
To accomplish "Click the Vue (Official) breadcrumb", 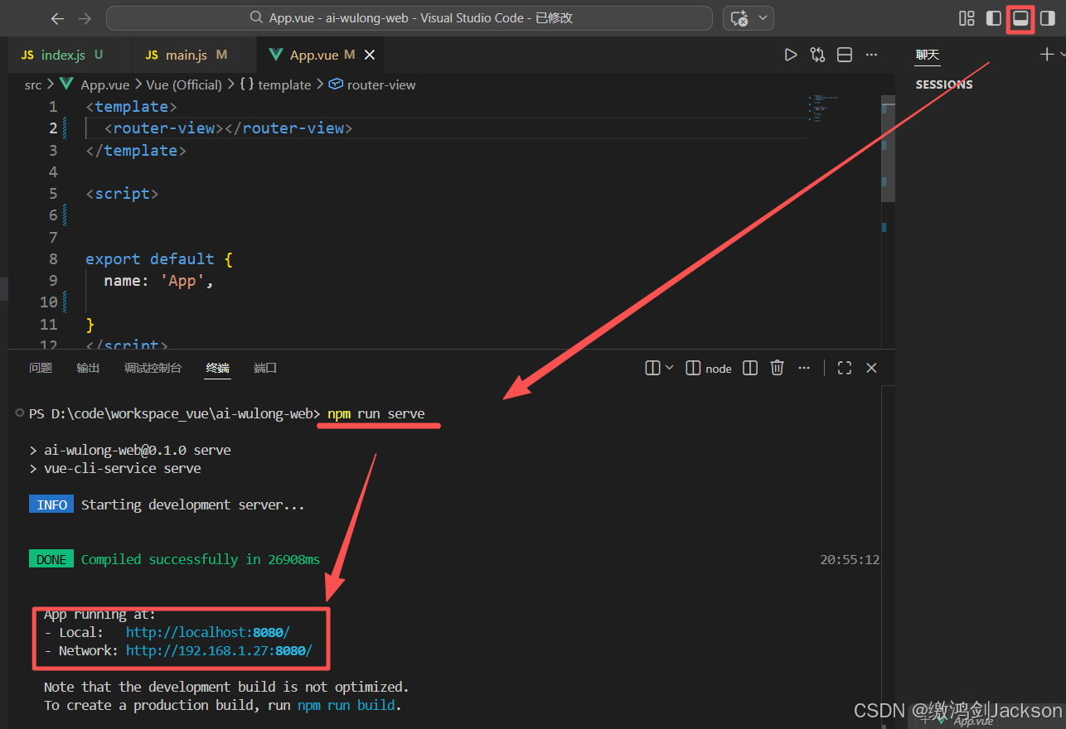I will (x=184, y=84).
